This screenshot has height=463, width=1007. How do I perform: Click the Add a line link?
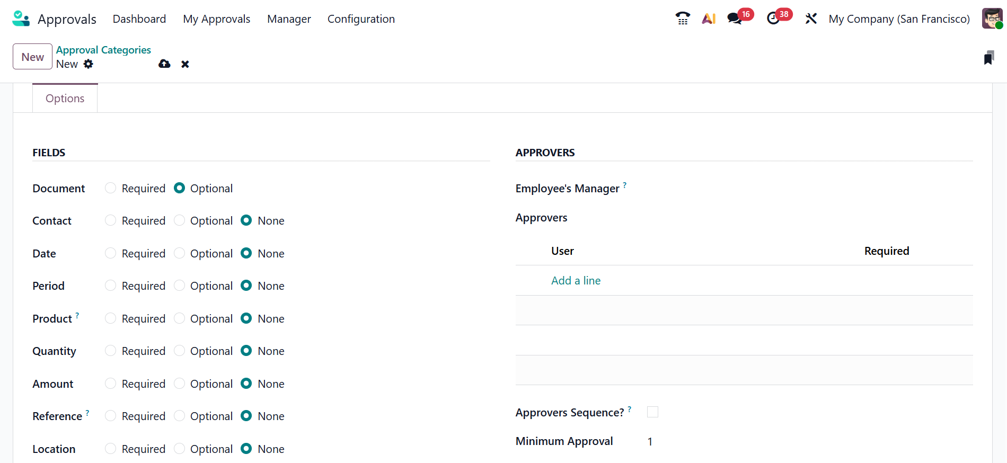tap(576, 281)
